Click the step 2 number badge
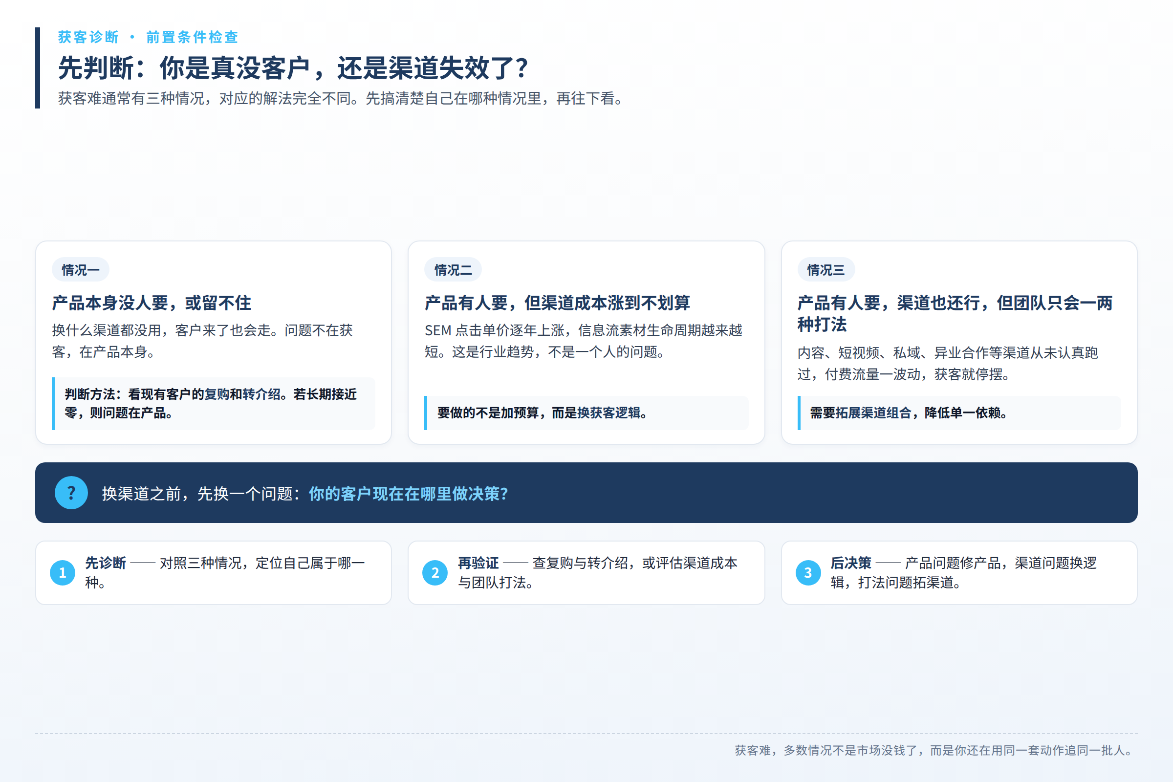This screenshot has height=782, width=1173. (435, 572)
